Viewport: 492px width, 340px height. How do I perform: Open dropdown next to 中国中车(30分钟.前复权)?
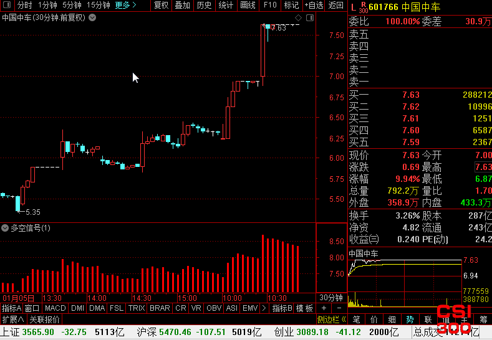(x=92, y=17)
